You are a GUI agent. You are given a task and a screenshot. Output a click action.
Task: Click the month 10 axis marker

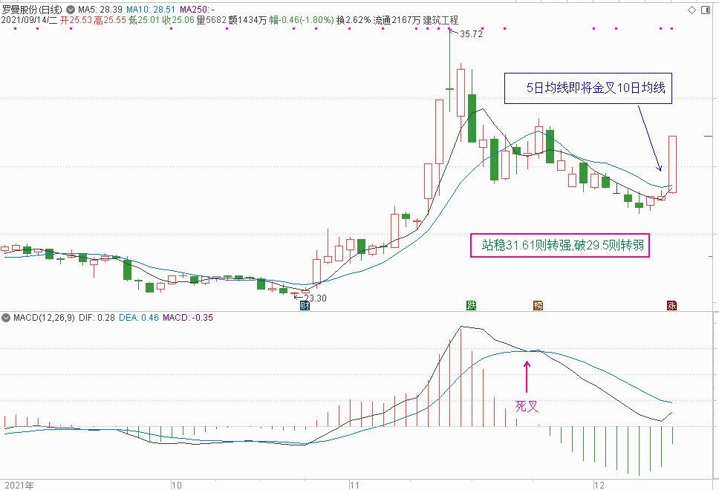click(177, 485)
